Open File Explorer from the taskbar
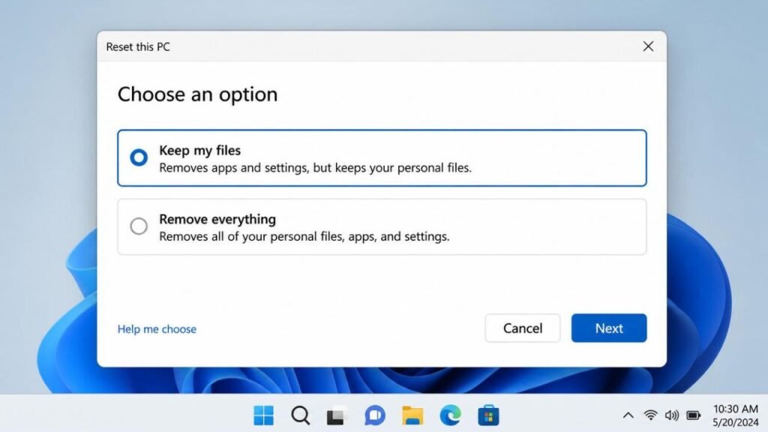This screenshot has height=432, width=768. click(412, 415)
